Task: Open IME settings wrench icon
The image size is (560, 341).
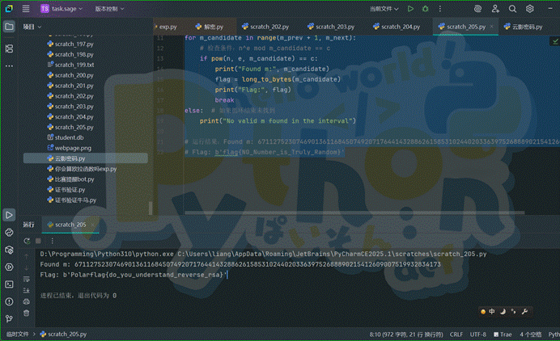Action: tap(524, 311)
